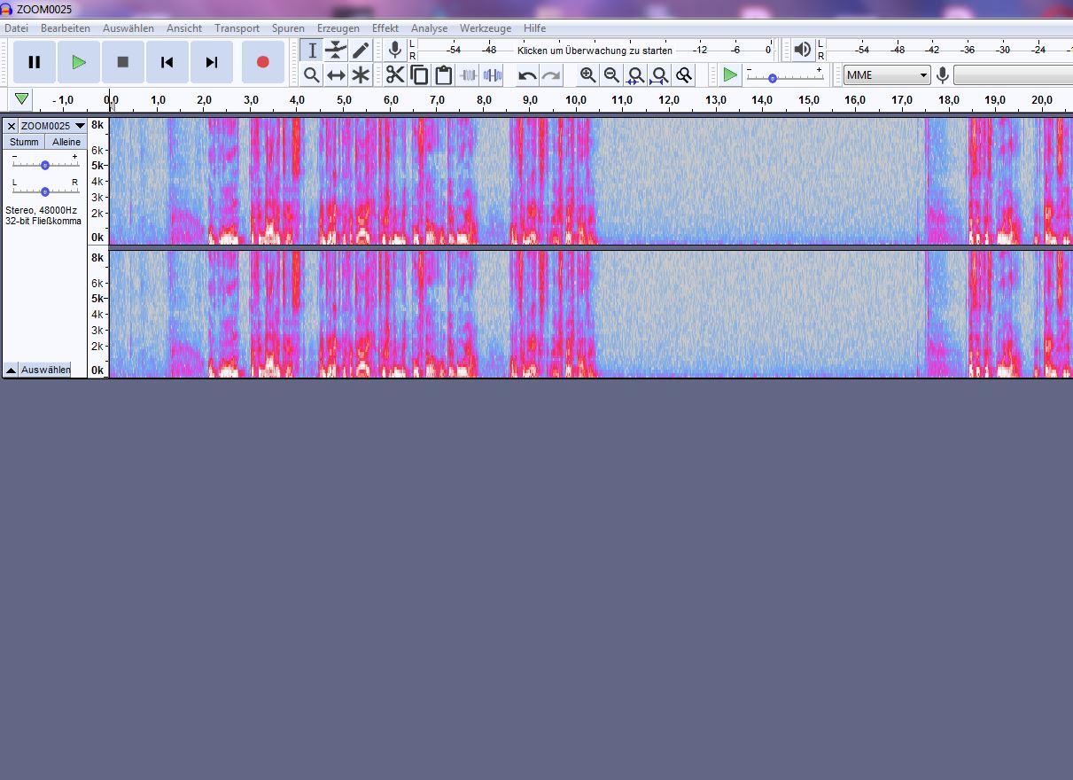
Task: Select the Draw (pencil) tool
Action: (x=360, y=51)
